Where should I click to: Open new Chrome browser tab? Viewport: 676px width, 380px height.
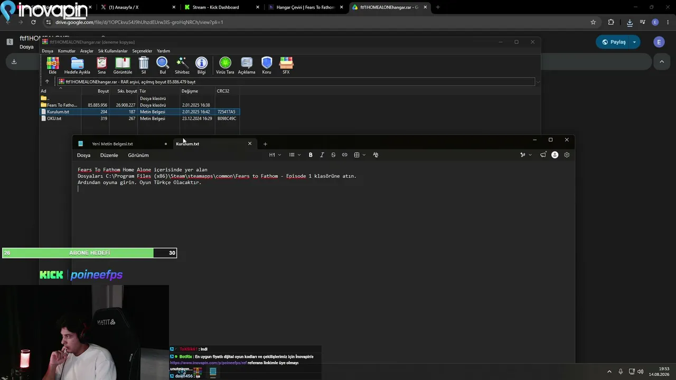(x=438, y=7)
